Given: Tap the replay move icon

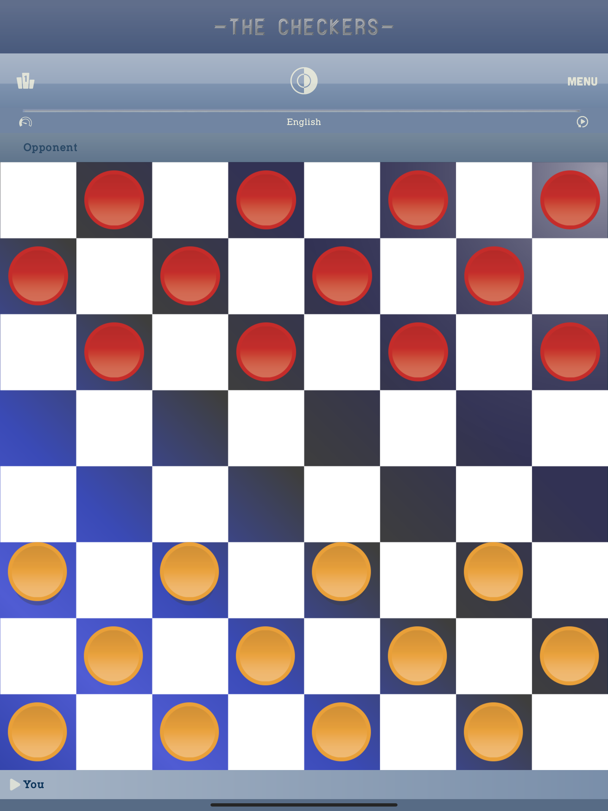Looking at the screenshot, I should pos(582,122).
